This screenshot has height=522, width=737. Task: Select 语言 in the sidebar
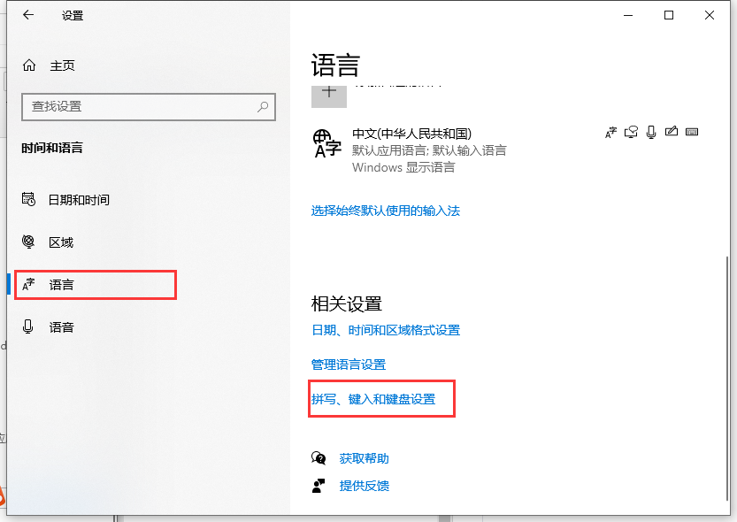click(x=62, y=285)
